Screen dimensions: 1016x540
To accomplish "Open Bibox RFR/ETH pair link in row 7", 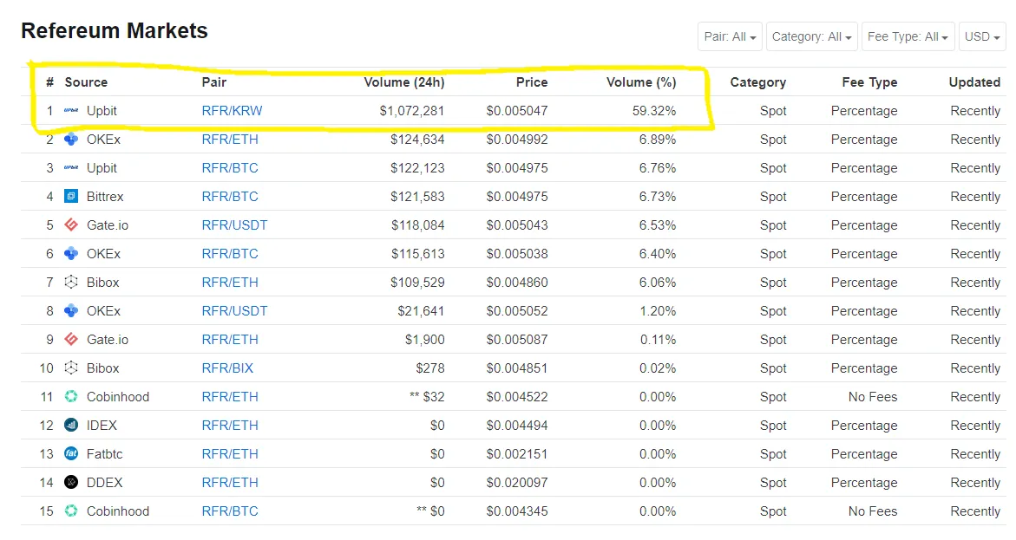I will (230, 283).
